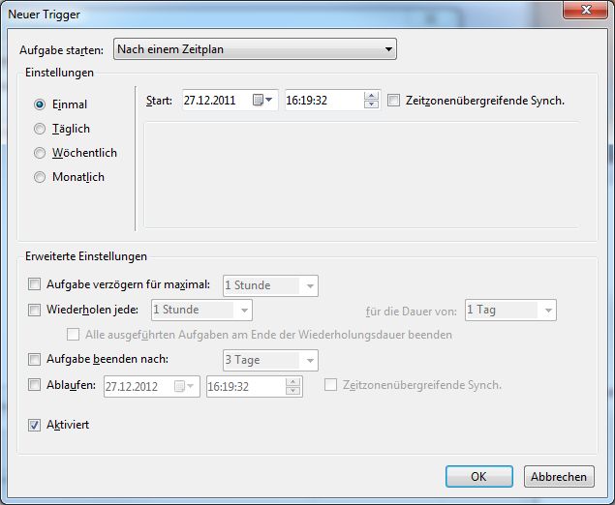Open the Aufgabe starten dropdown
The image size is (615, 505).
[x=255, y=49]
